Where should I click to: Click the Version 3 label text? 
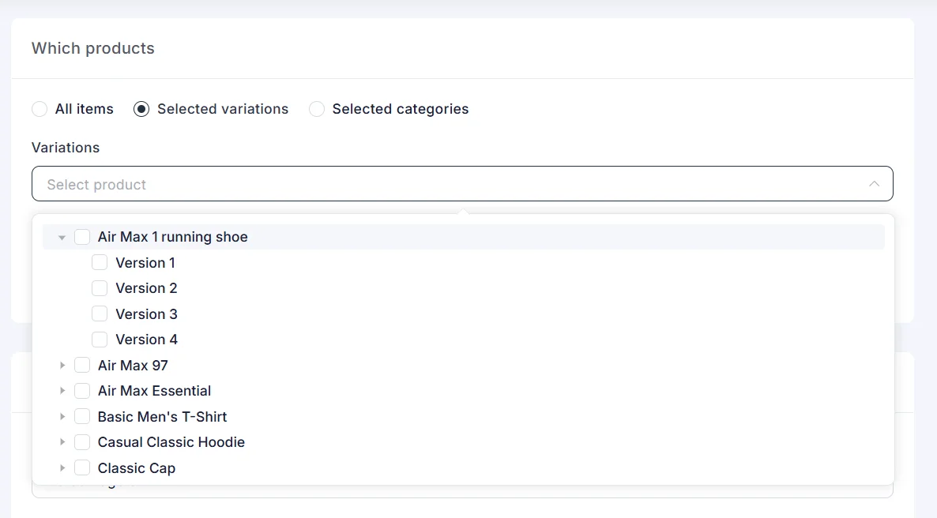[146, 314]
